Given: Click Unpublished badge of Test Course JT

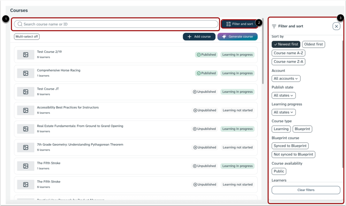Looking at the screenshot, I should pos(204,92).
